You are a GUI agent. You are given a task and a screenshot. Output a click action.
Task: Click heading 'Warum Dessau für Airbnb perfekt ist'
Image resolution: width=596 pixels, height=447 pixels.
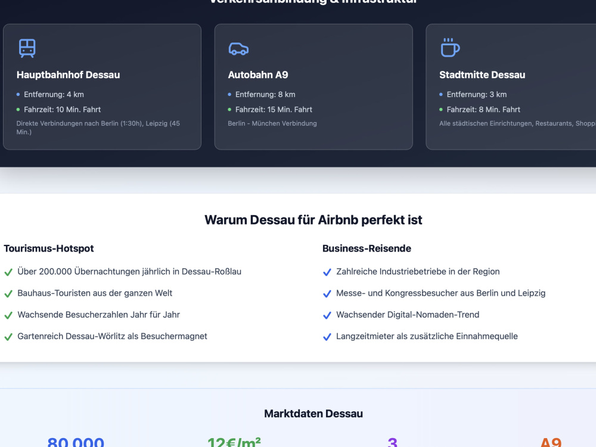click(313, 220)
